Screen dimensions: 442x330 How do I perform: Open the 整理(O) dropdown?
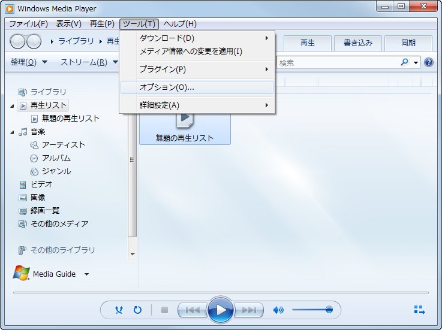tap(29, 62)
